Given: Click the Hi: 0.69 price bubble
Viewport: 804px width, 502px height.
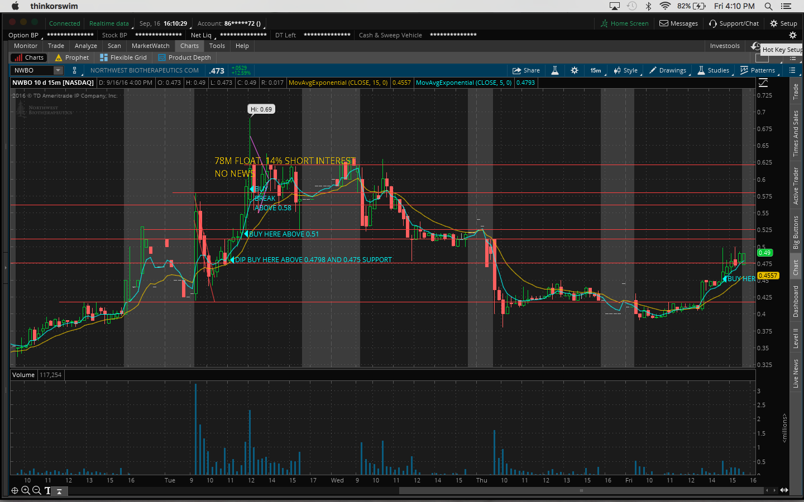Looking at the screenshot, I should tap(261, 109).
